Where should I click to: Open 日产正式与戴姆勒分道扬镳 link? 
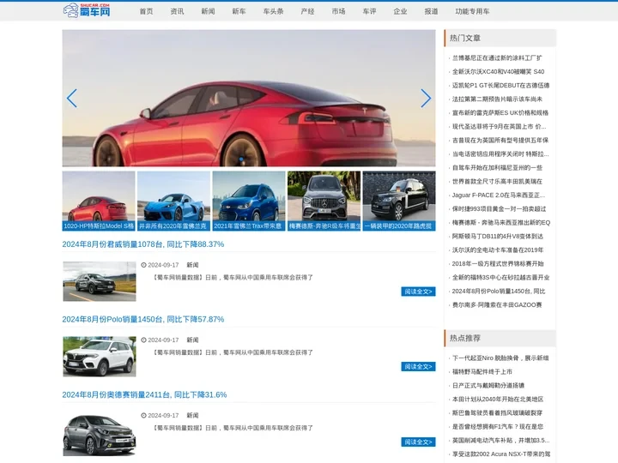(x=488, y=386)
